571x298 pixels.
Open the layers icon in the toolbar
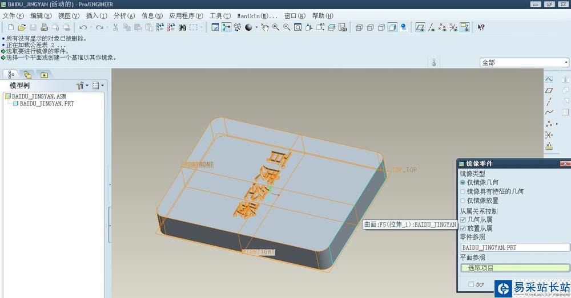coord(331,27)
